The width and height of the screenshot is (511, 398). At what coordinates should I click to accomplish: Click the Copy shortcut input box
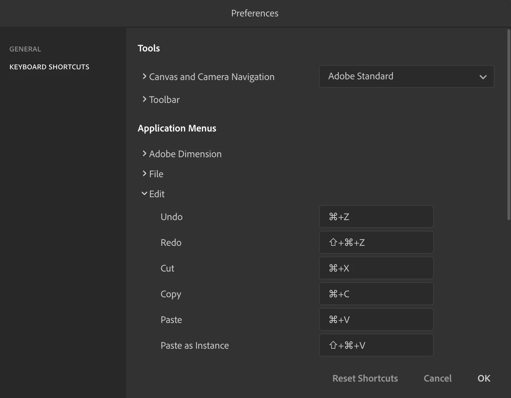click(x=376, y=294)
